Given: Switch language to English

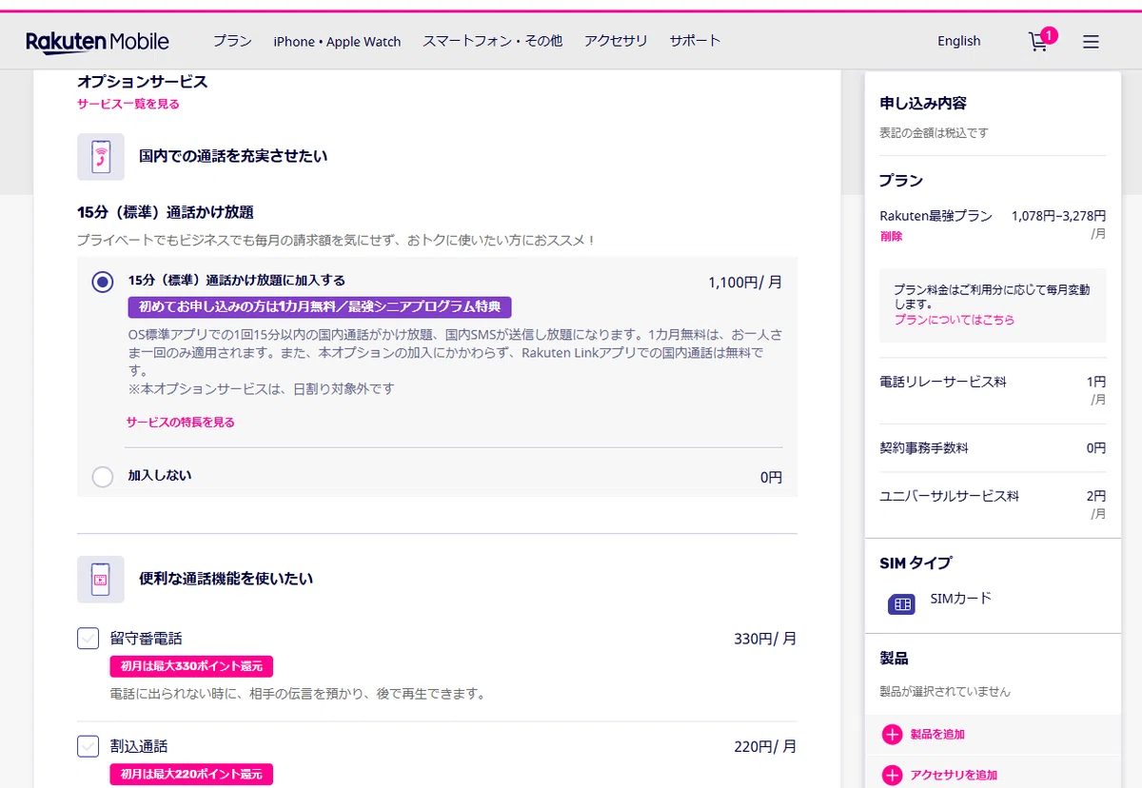Looking at the screenshot, I should (958, 41).
